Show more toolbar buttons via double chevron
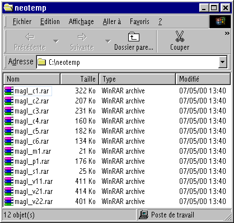 coord(227,34)
